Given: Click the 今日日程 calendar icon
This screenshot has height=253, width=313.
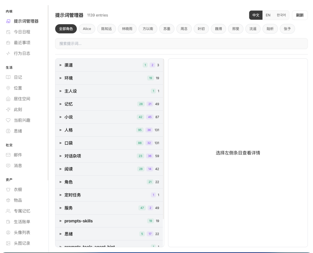Looking at the screenshot, I should pyautogui.click(x=8, y=32).
